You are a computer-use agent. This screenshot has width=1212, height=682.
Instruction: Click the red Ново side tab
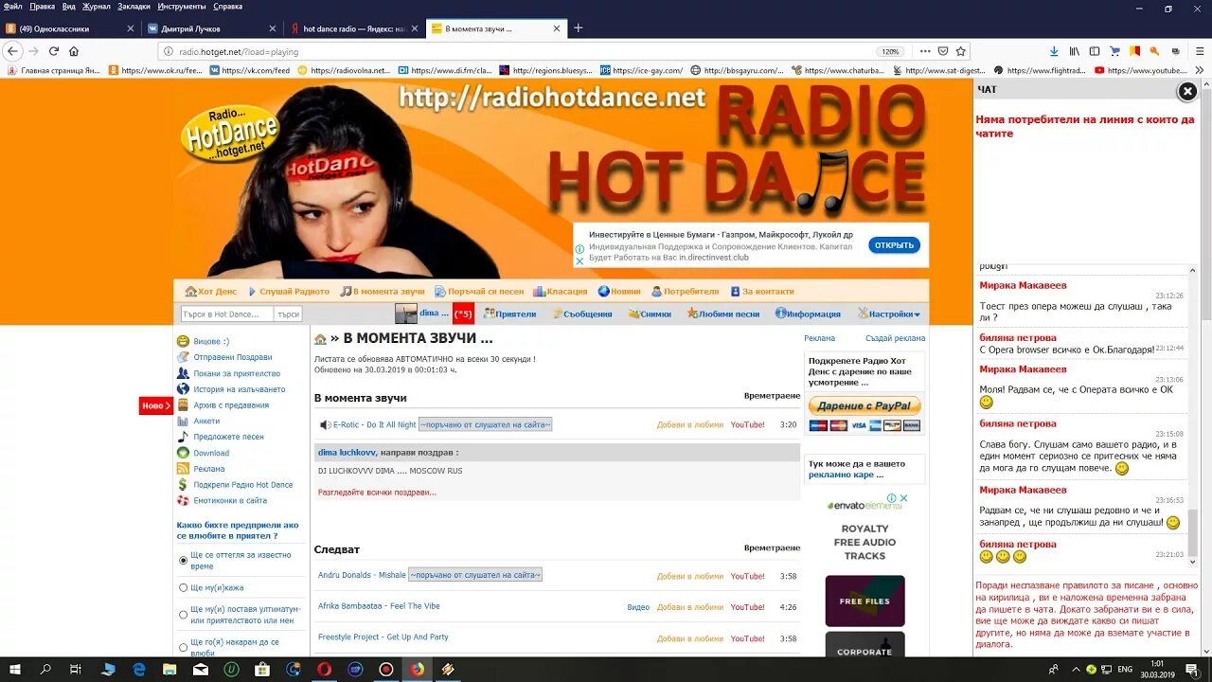pyautogui.click(x=156, y=405)
